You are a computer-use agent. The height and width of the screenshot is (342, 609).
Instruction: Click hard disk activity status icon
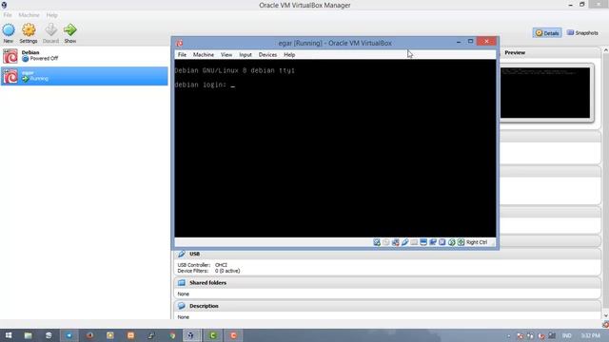[377, 242]
